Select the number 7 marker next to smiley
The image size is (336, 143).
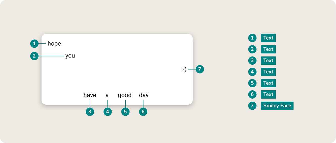[200, 69]
